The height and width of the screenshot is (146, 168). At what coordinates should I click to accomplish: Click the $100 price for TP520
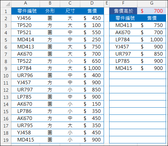[92, 25]
